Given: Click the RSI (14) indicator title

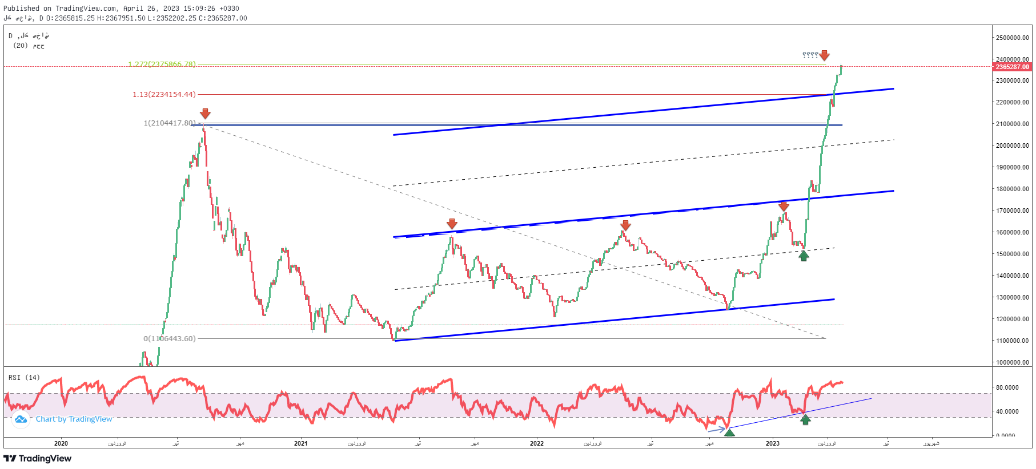Looking at the screenshot, I should pyautogui.click(x=25, y=378).
